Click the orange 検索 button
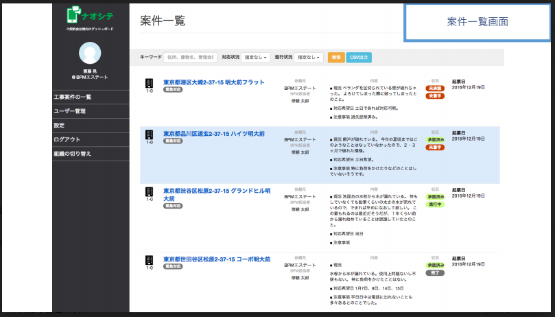555x317 pixels. [x=336, y=58]
